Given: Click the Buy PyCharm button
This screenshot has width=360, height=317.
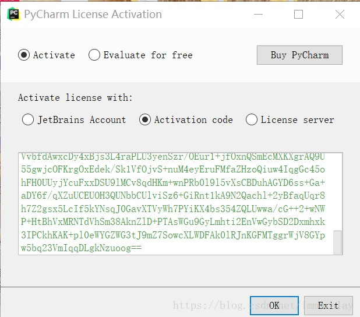Looking at the screenshot, I should click(x=299, y=55).
